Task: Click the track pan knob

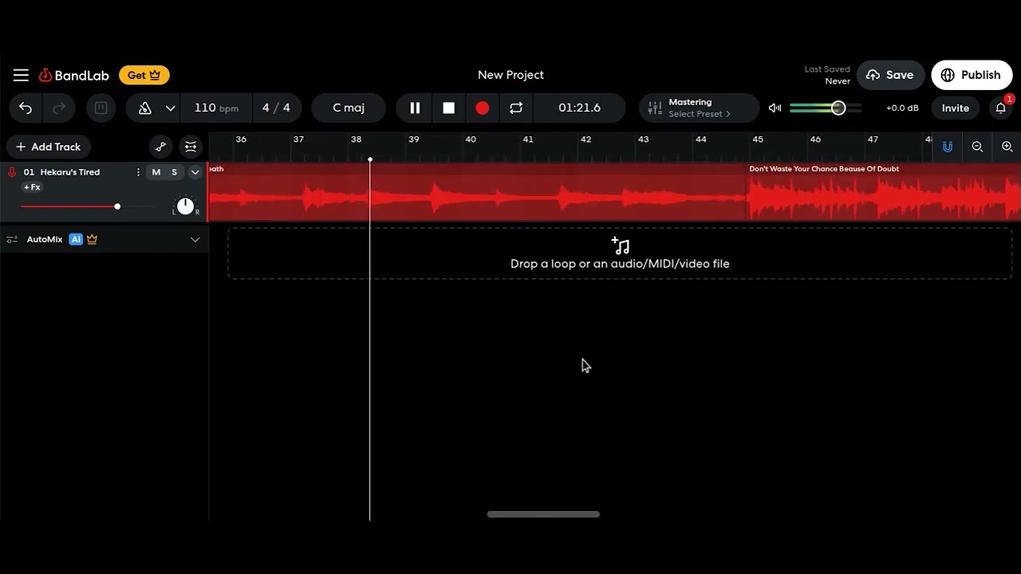Action: pyautogui.click(x=185, y=206)
